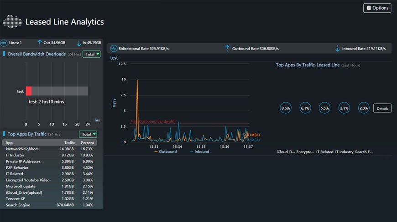Click the Outbound Rate up-arrow icon
Screen dimensions: 397x222
pyautogui.click(x=227, y=48)
